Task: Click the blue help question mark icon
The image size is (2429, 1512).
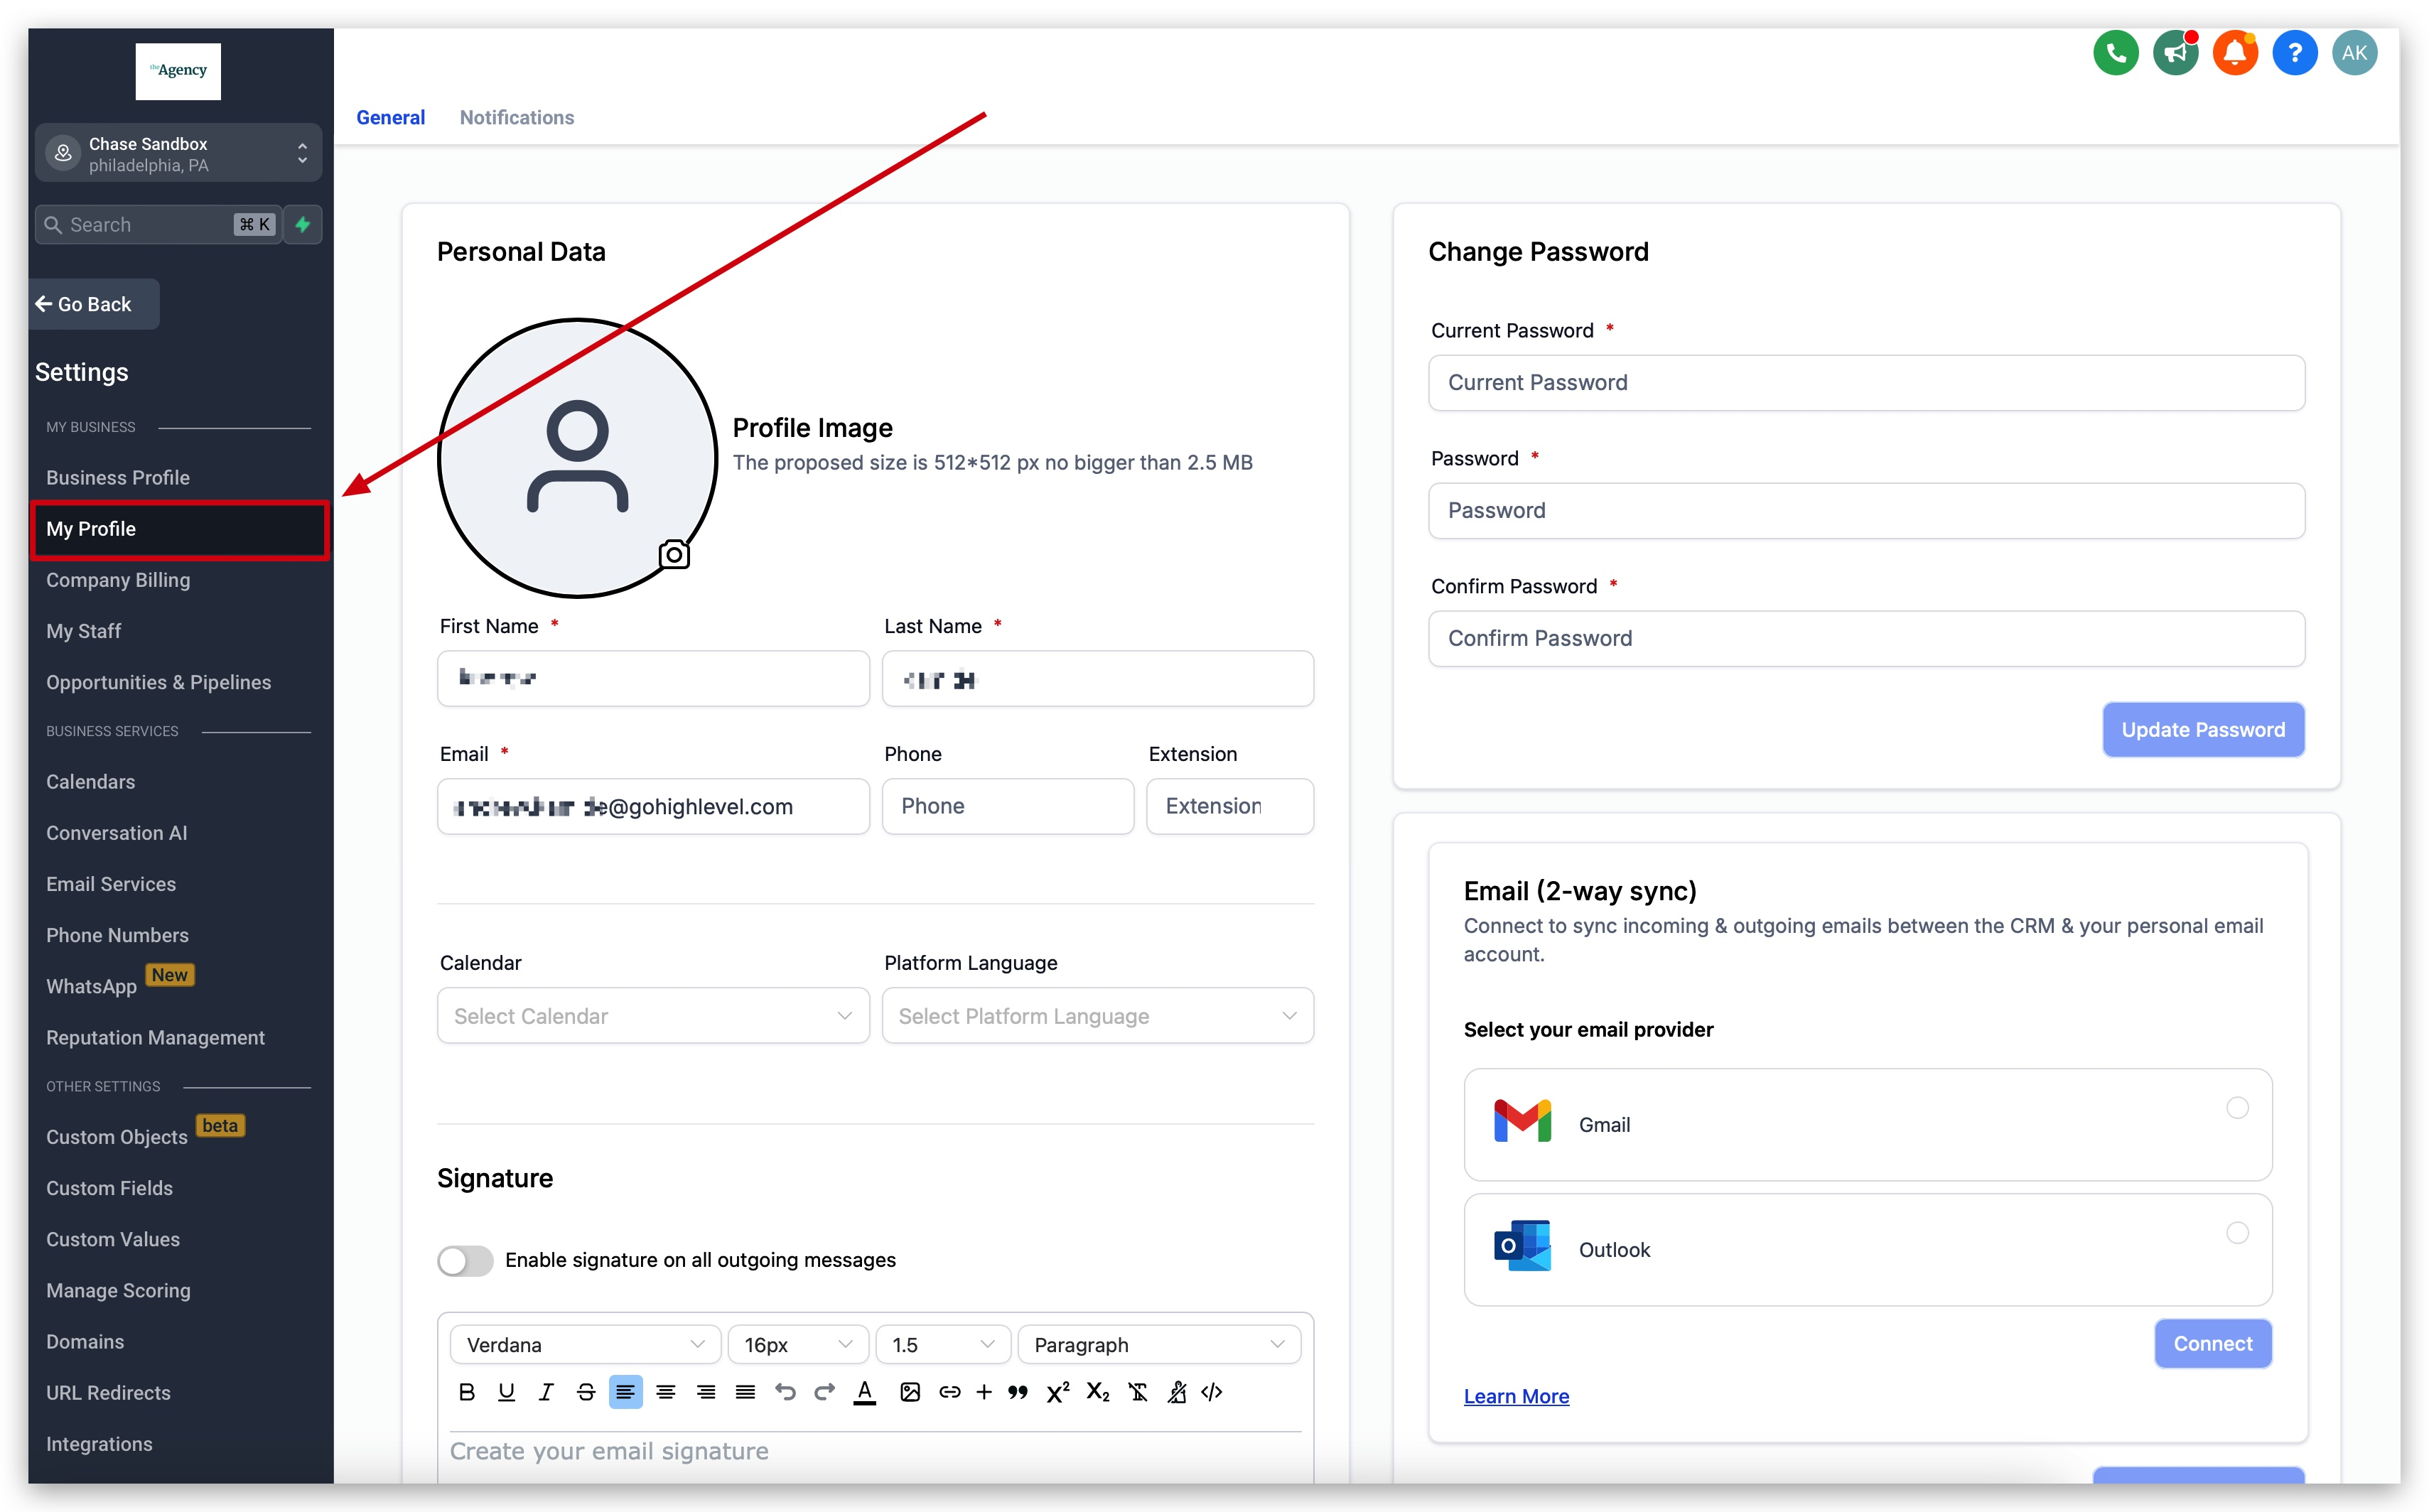Action: coord(2294,53)
